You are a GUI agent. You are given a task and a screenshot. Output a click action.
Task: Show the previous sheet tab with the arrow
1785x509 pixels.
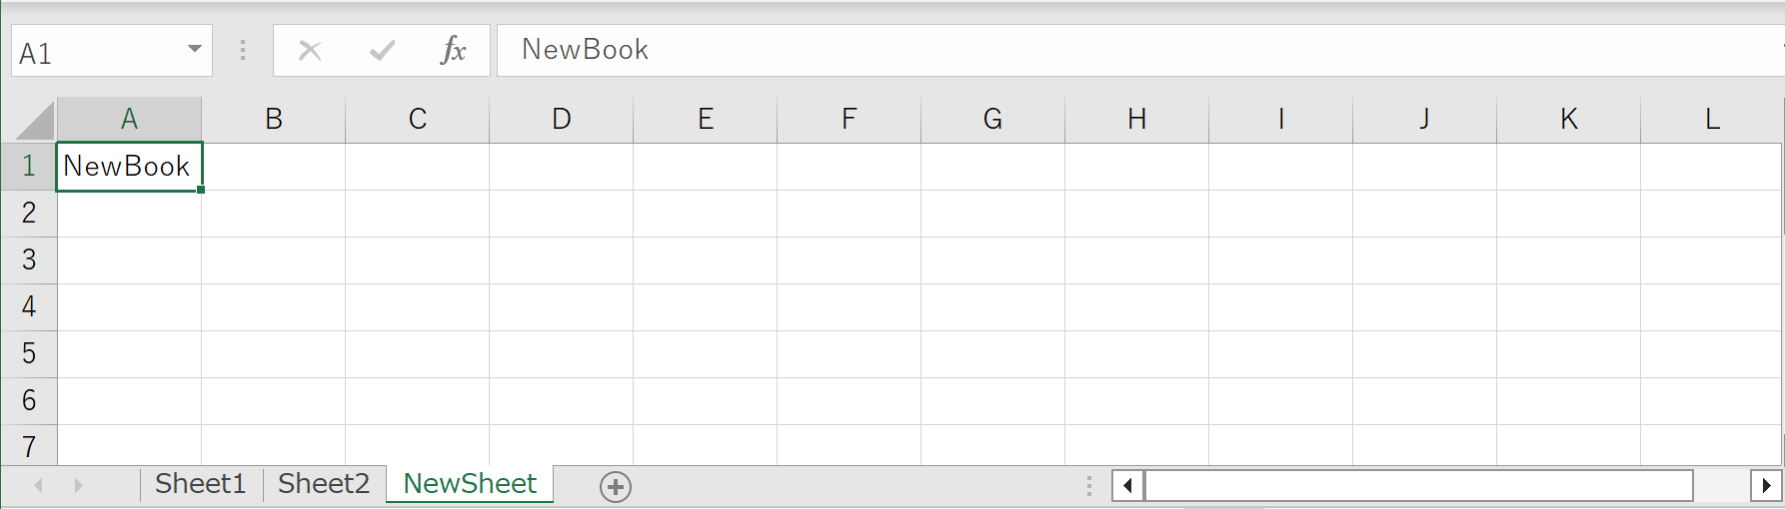tap(39, 486)
